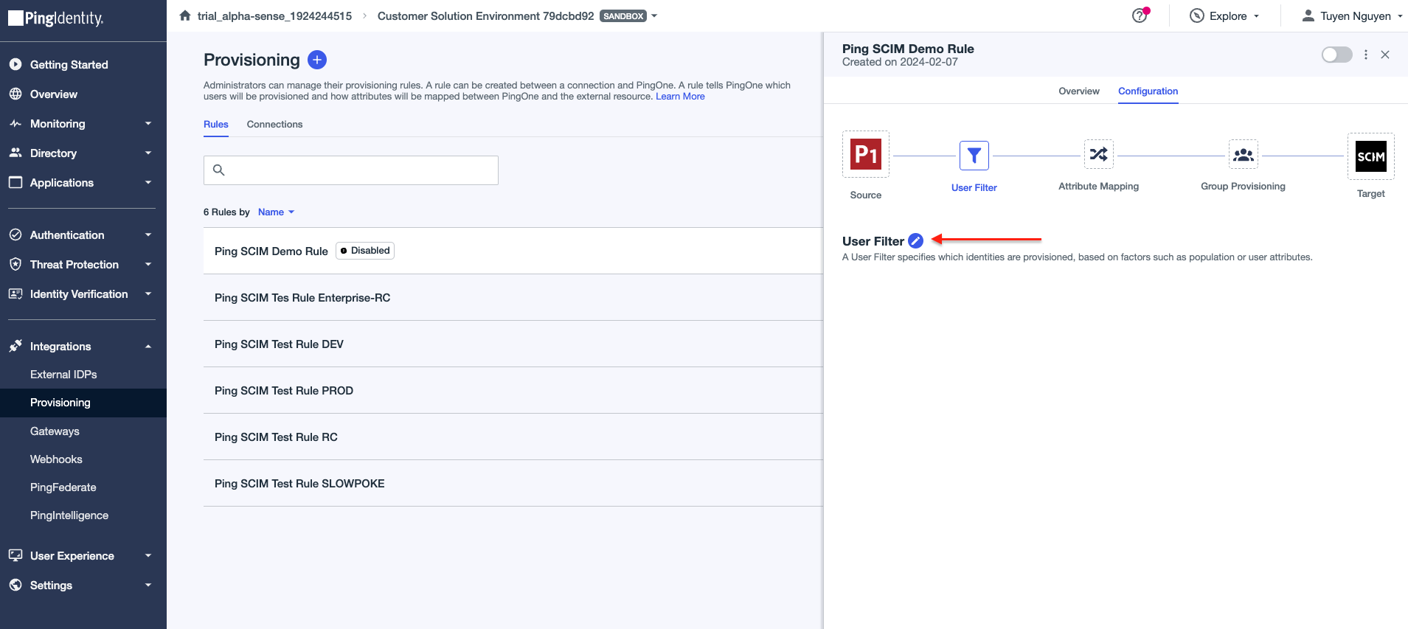Select Ping SCIM Test Rule DEV

[513, 344]
